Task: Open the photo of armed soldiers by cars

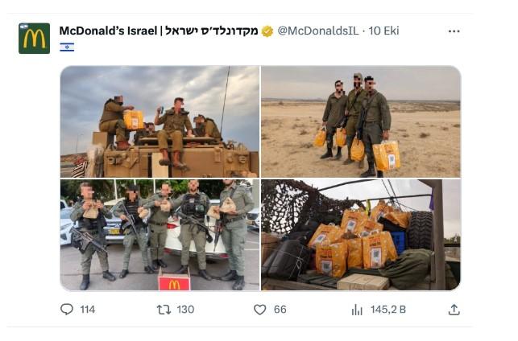Action: pyautogui.click(x=160, y=235)
